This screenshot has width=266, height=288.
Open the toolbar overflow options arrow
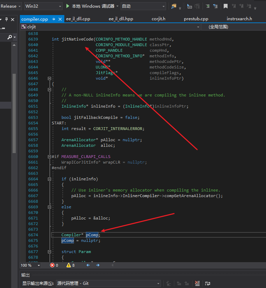(x=255, y=8)
